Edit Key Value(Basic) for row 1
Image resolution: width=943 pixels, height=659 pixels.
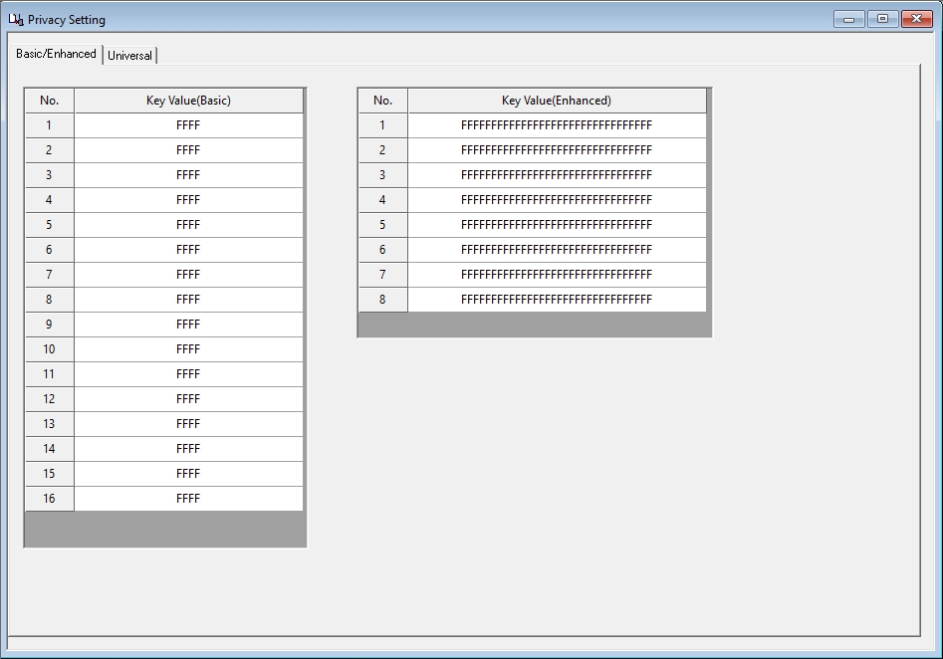pyautogui.click(x=187, y=124)
